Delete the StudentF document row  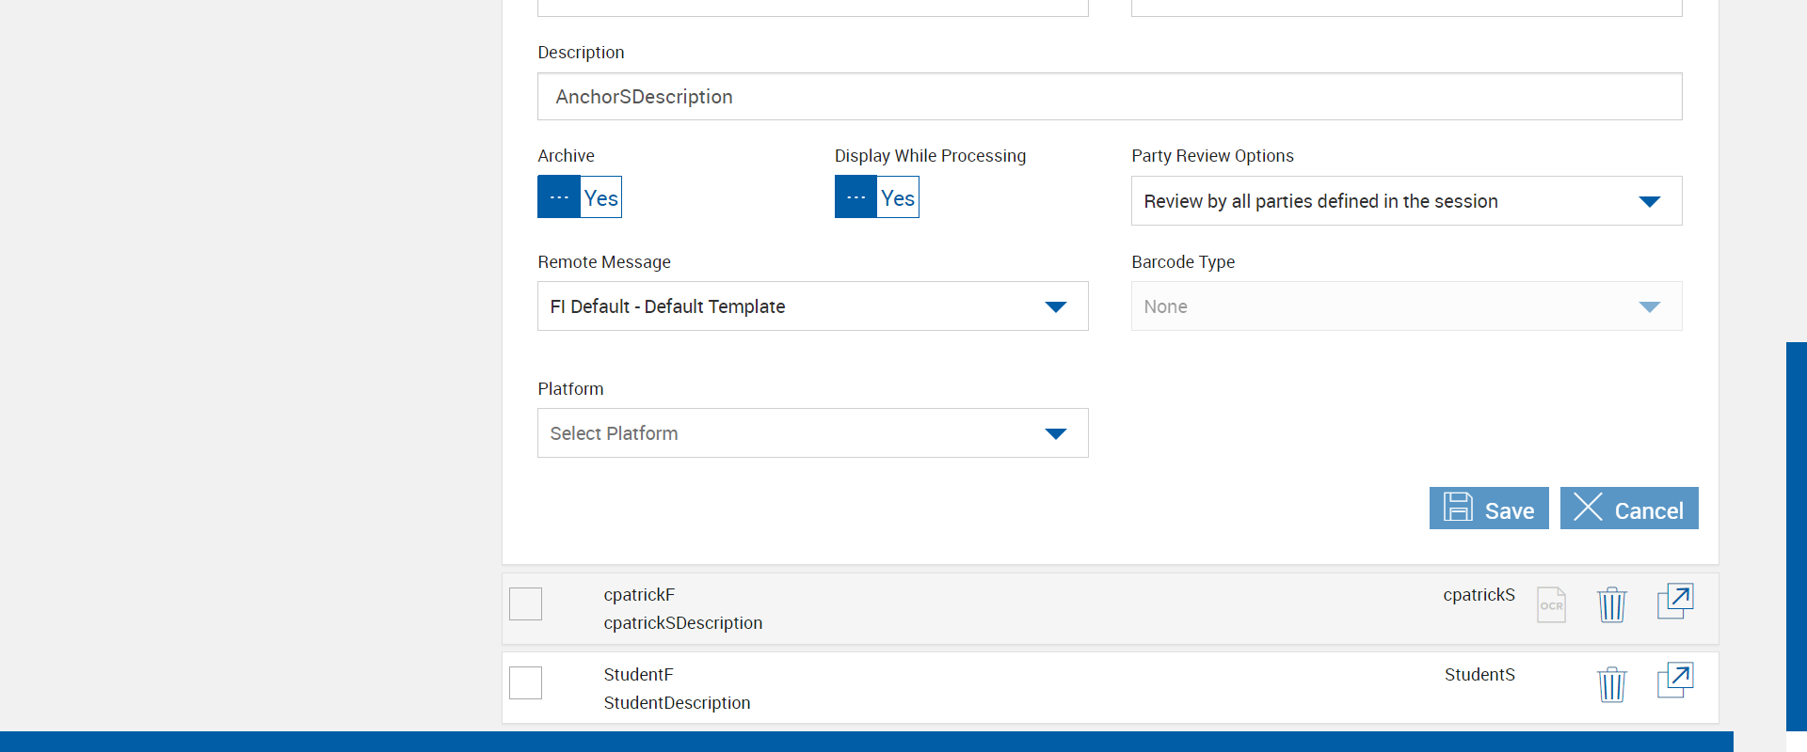1611,684
